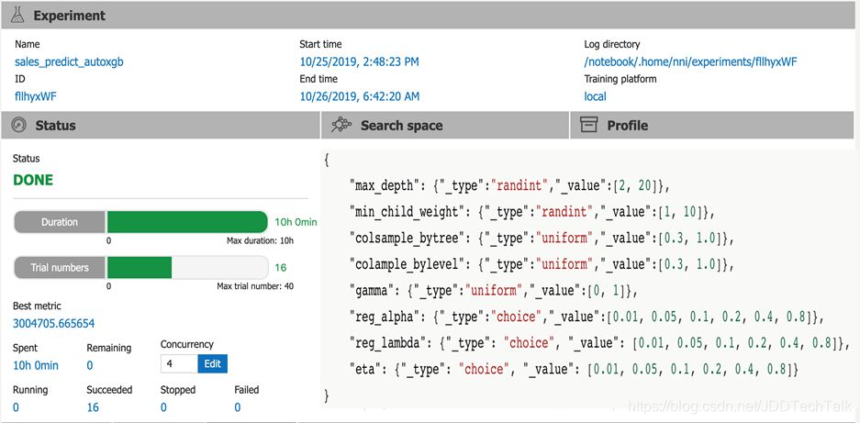The height and width of the screenshot is (423, 860).
Task: Click the DONE status text
Action: tap(33, 180)
